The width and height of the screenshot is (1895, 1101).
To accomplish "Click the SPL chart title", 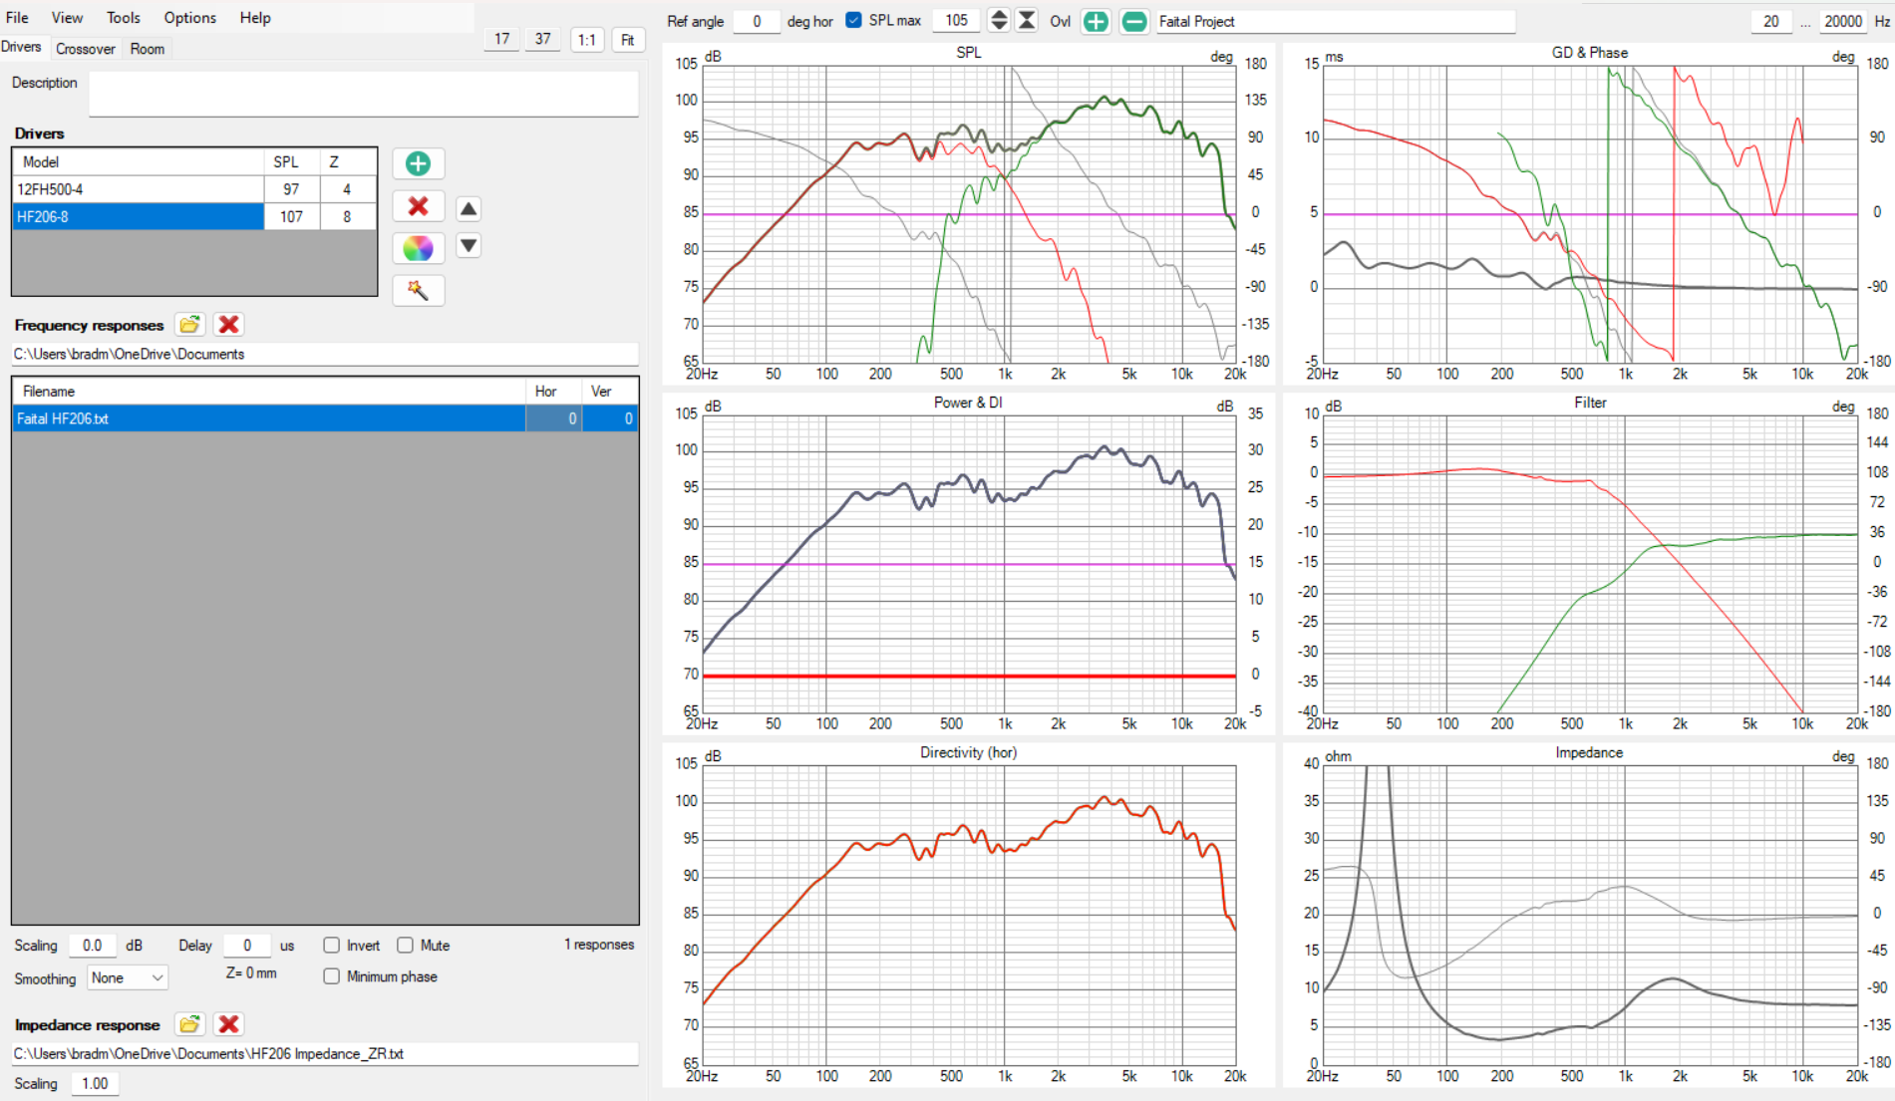I will (968, 53).
